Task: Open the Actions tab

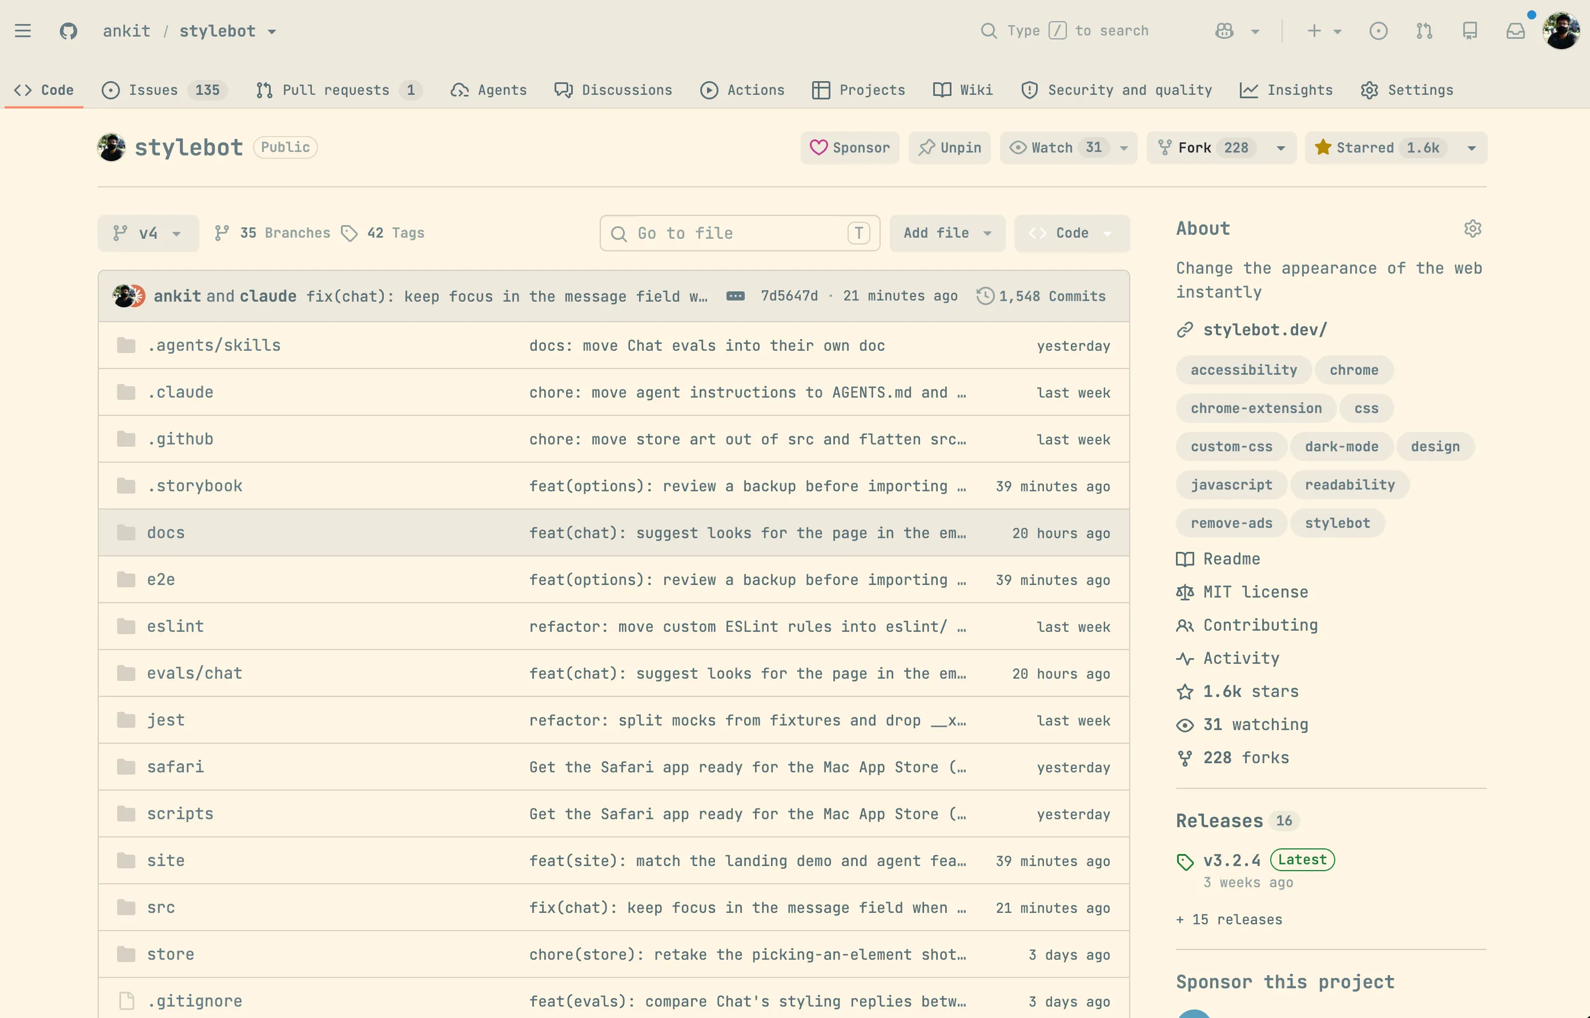Action: pyautogui.click(x=742, y=90)
